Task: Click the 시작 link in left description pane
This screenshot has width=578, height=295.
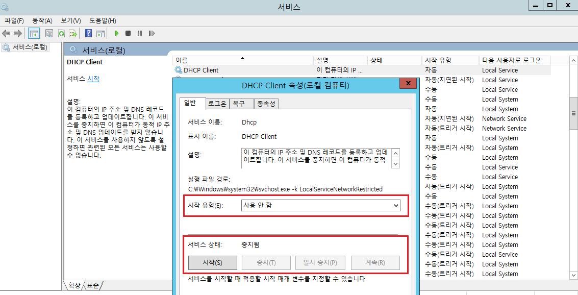Action: point(93,79)
